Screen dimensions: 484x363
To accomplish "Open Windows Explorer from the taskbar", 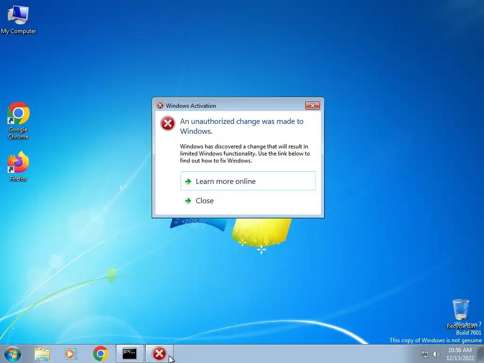I will [x=42, y=354].
